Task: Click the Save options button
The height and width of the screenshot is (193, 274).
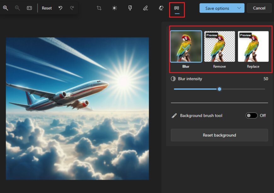Action: tap(217, 8)
